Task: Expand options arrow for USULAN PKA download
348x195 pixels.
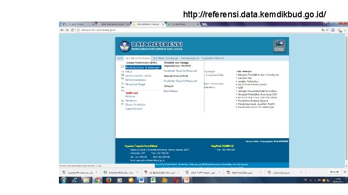Action: click(137, 172)
